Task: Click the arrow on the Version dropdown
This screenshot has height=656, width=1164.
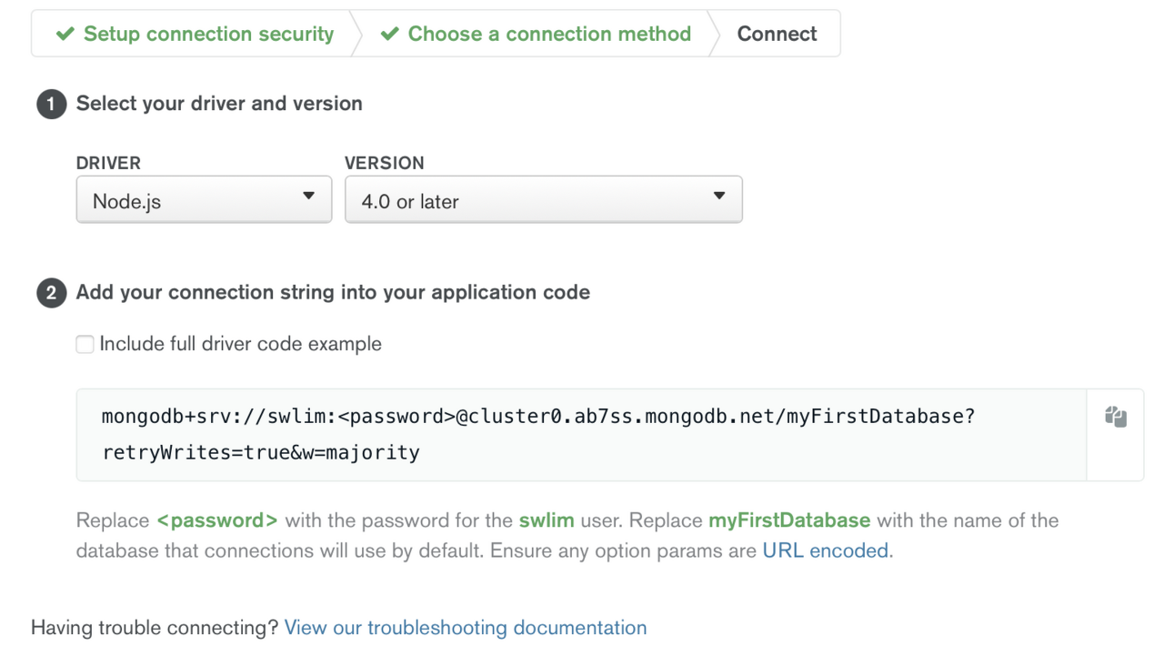Action: click(x=719, y=197)
